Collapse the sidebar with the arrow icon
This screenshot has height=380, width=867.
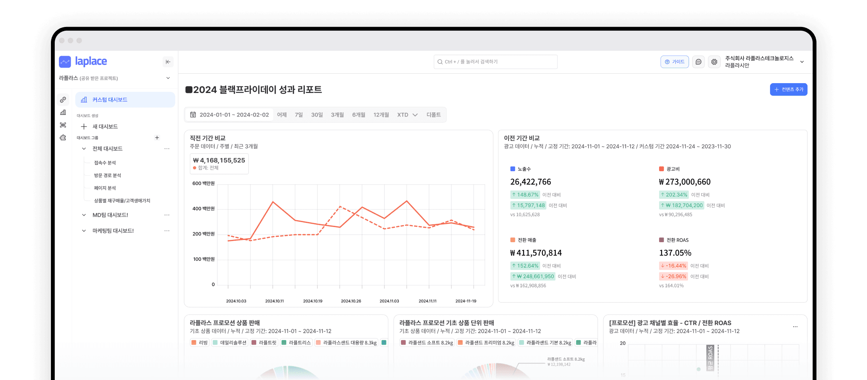[168, 62]
